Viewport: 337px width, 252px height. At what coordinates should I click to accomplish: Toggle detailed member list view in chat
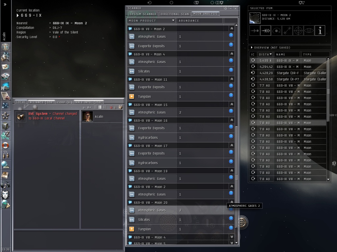click(x=105, y=107)
